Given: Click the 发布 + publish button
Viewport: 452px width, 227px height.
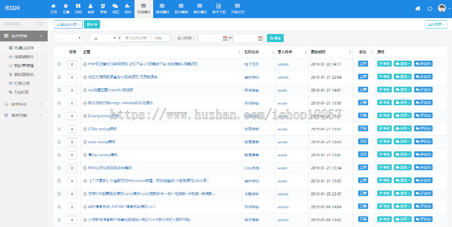Looking at the screenshot, I should pyautogui.click(x=92, y=25).
